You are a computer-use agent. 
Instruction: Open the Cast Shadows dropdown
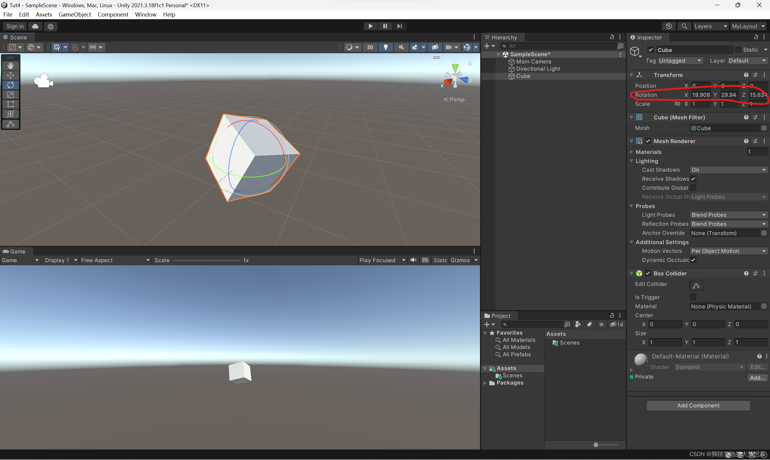728,170
